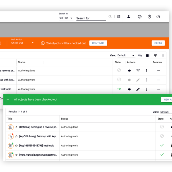The width and height of the screenshot is (172, 172).
Task: Remove the test topic row
Action: click(x=159, y=89)
